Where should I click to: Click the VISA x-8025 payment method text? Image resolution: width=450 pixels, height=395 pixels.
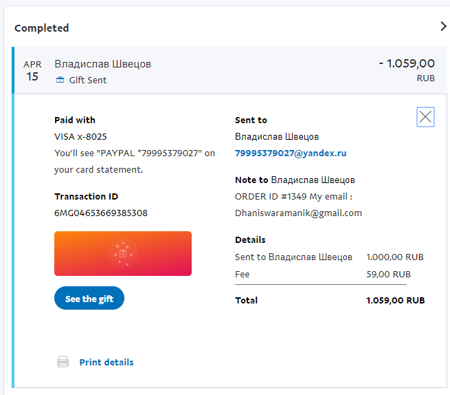click(80, 136)
